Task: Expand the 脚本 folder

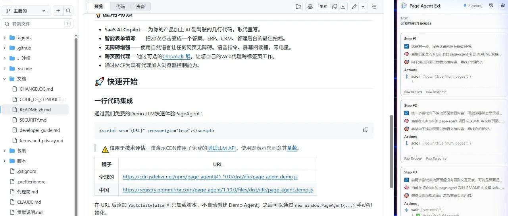Action: 4,161
